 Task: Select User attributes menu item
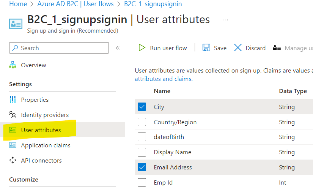tap(41, 130)
